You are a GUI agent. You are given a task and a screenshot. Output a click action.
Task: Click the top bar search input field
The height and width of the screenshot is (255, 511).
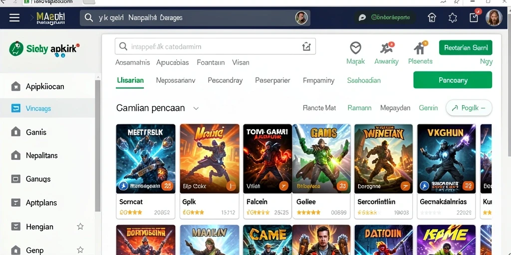coord(195,17)
